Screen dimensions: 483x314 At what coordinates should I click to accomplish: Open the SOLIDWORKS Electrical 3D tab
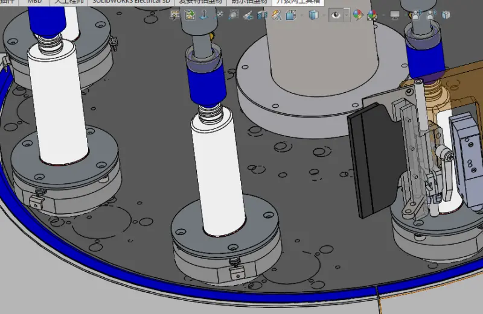tap(131, 2)
